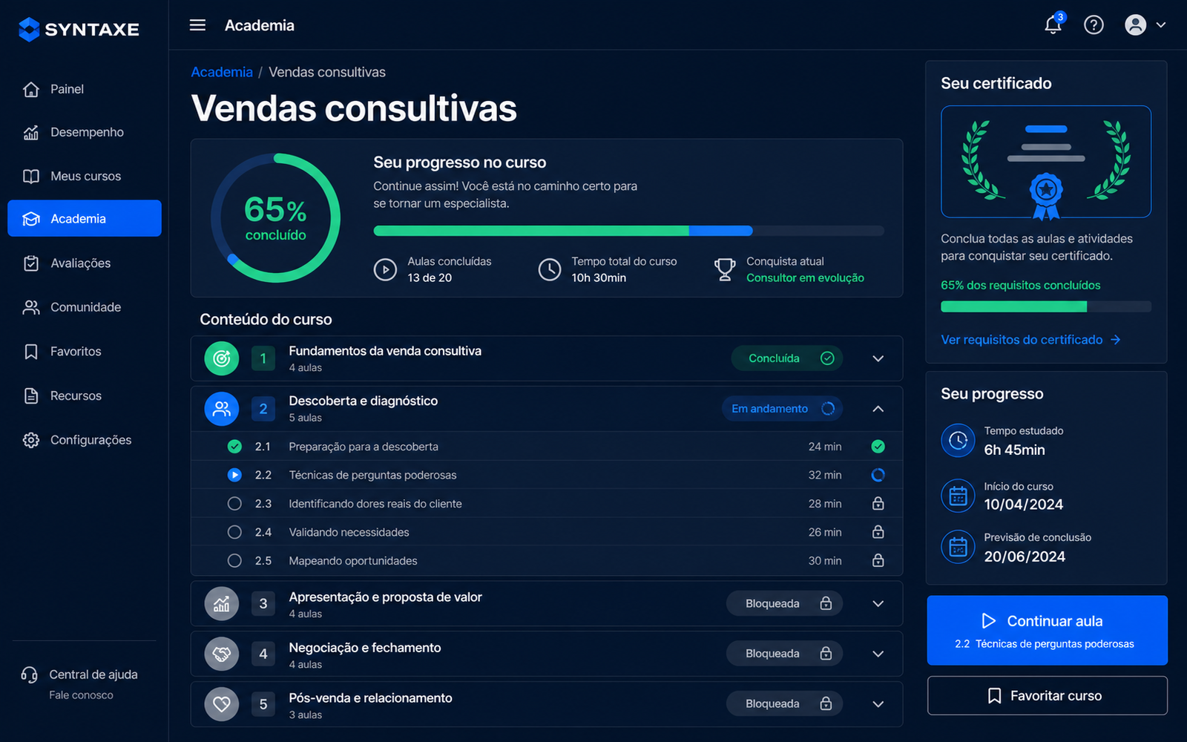Click the clock icon for Tempo total do curso

click(x=550, y=269)
